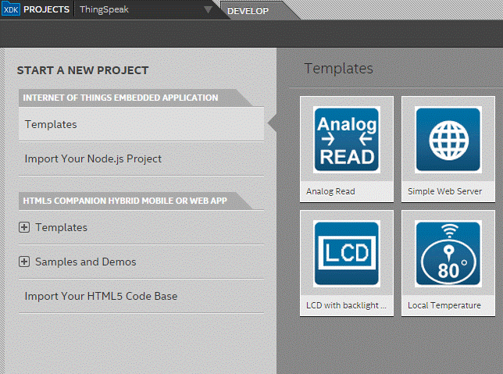
Task: Click the XDK logo icon
Action: point(11,10)
